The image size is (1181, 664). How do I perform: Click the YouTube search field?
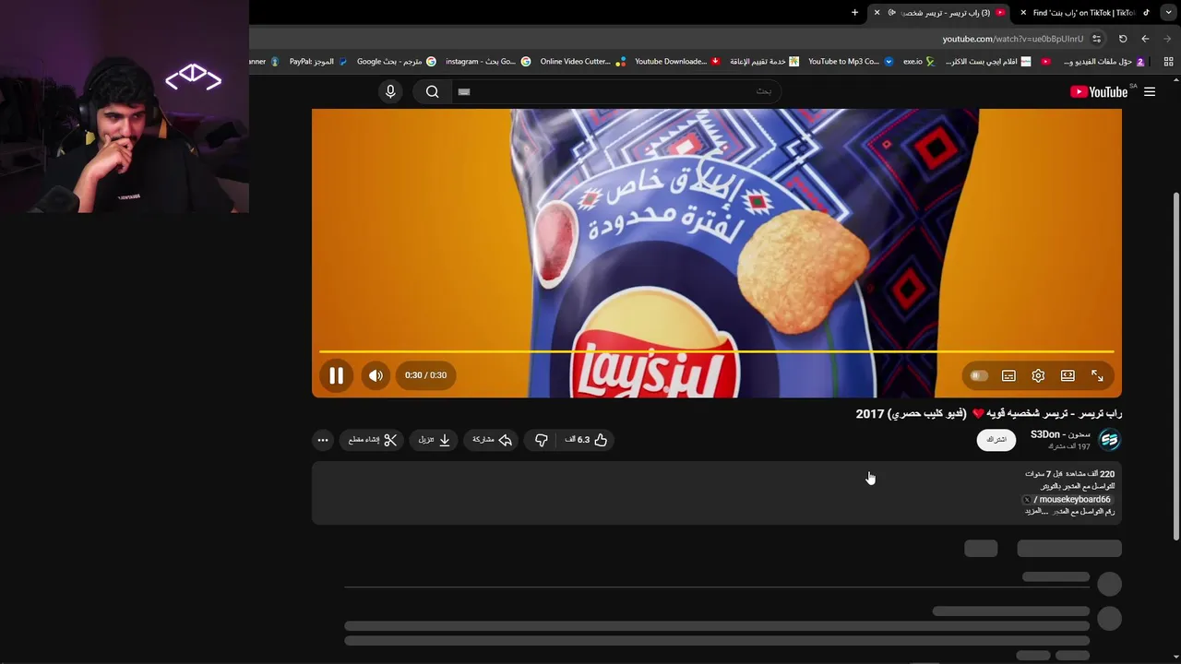point(614,91)
